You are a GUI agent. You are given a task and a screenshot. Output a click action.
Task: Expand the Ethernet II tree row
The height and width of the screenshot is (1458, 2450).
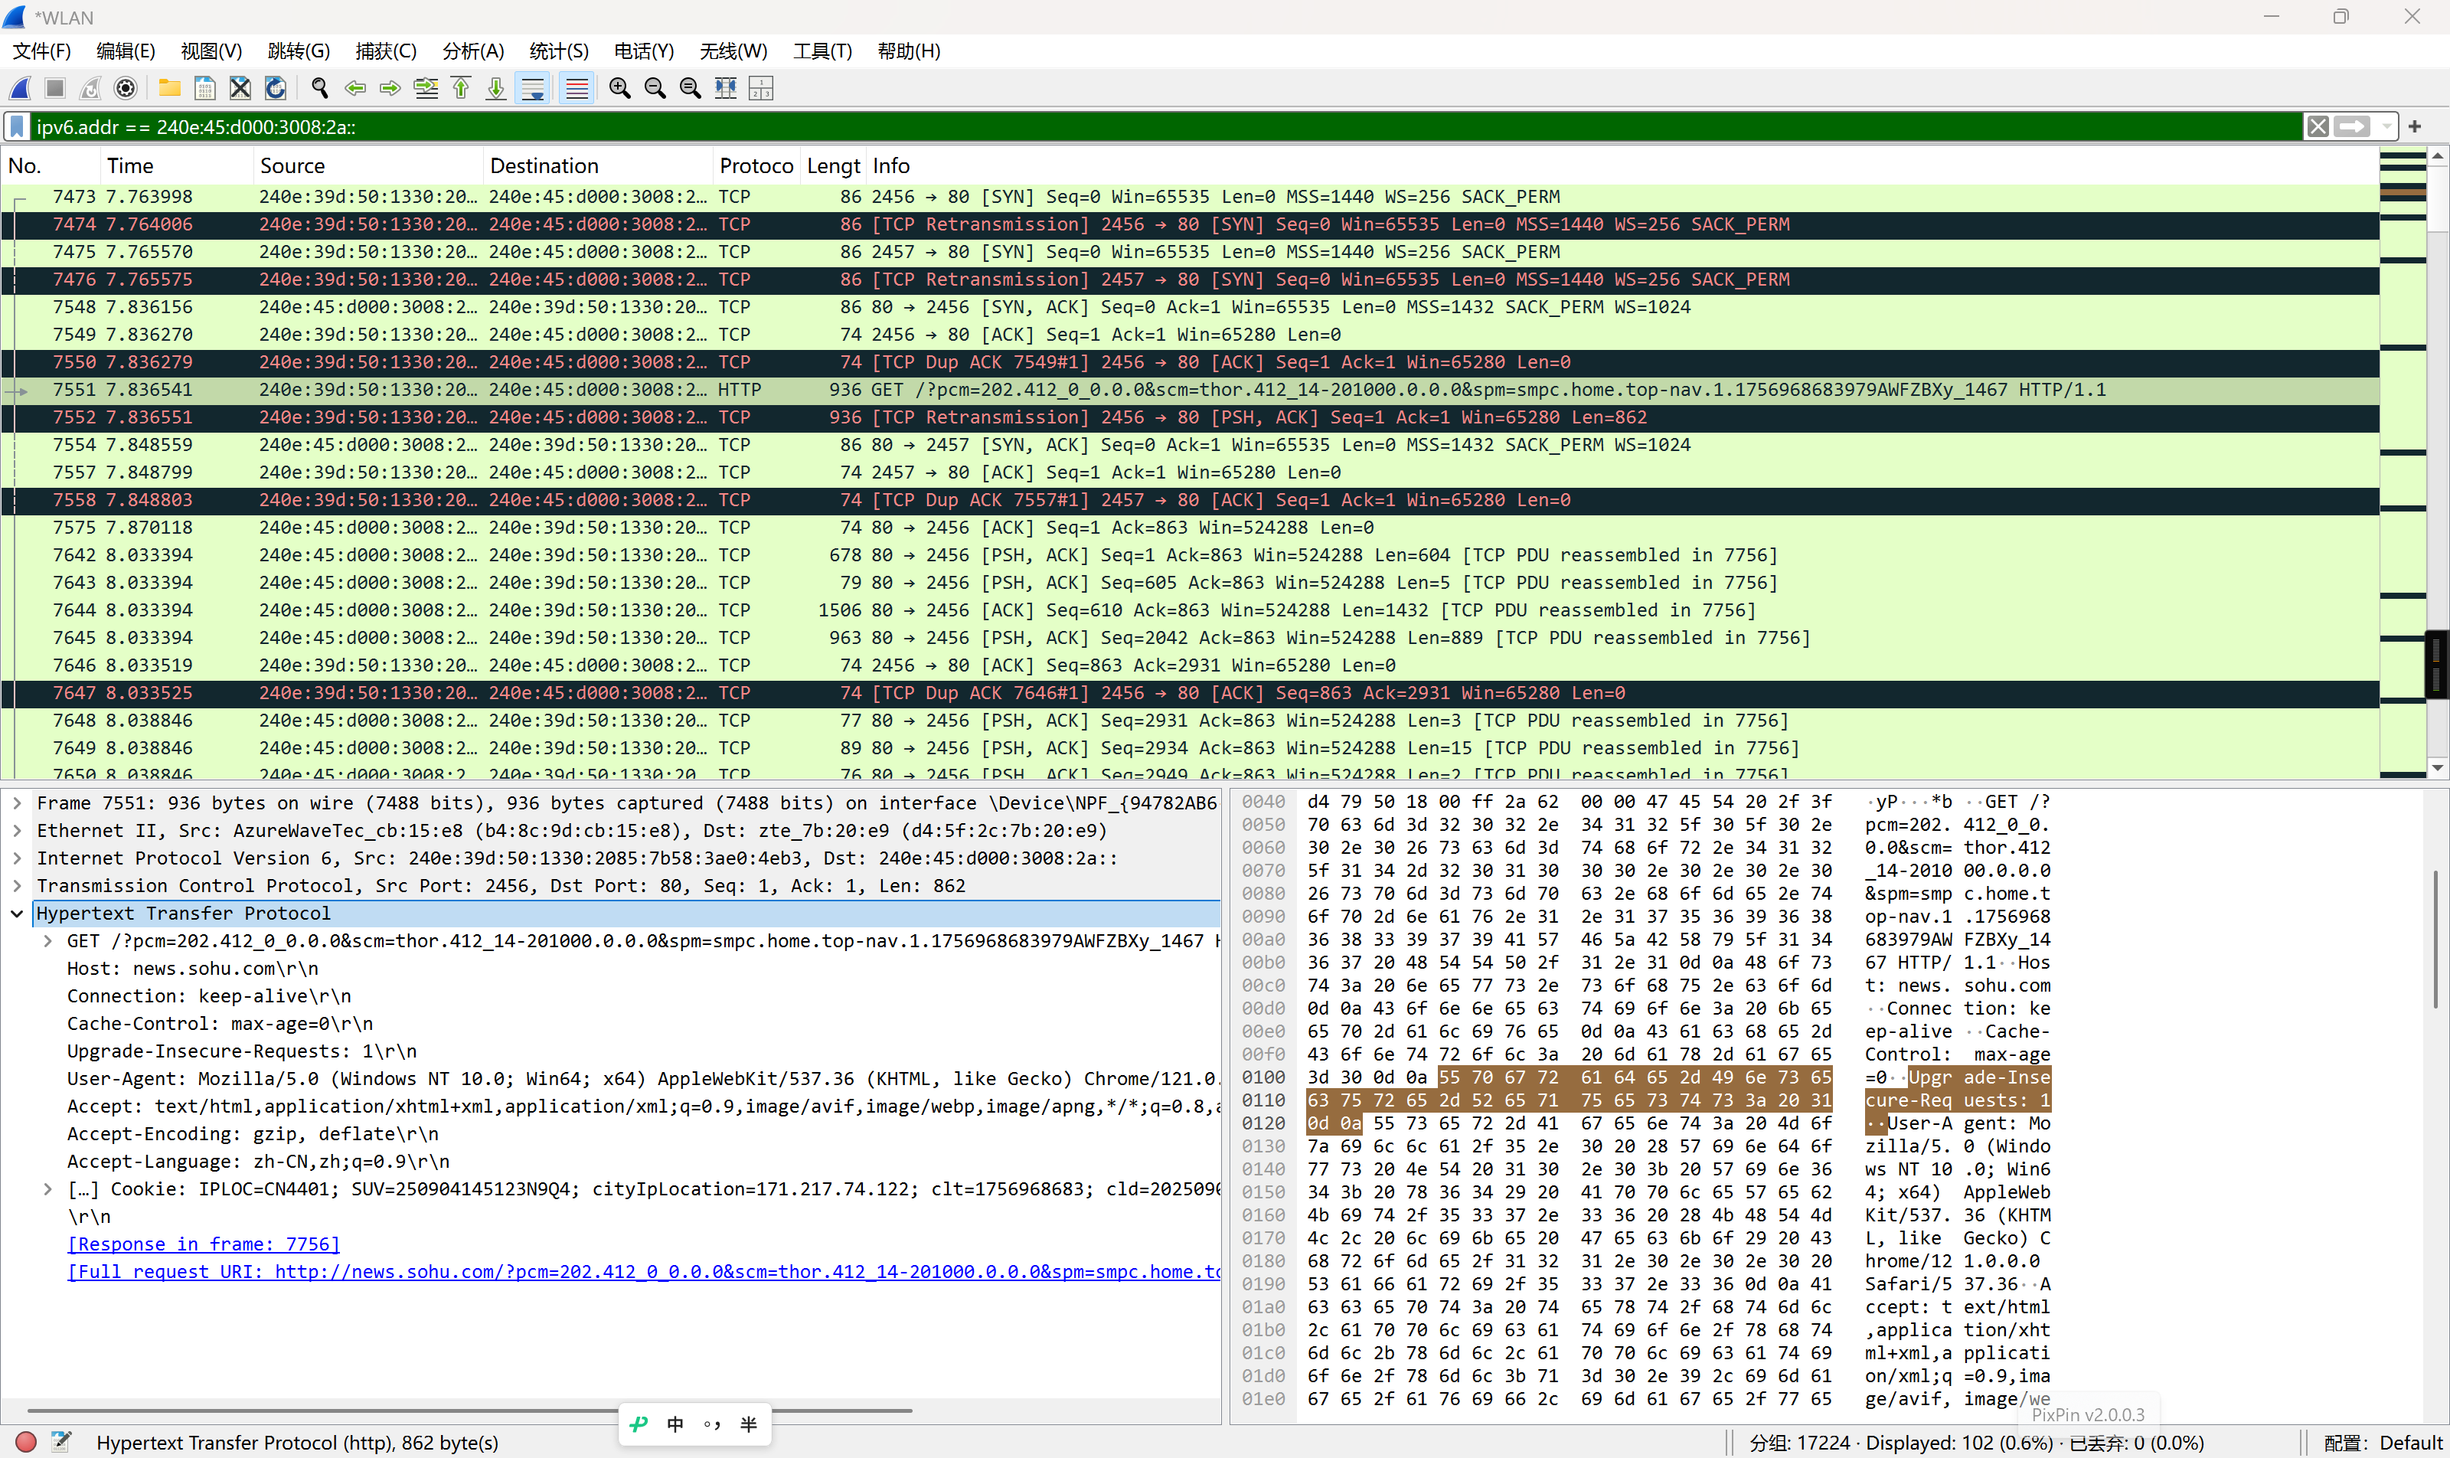pyautogui.click(x=17, y=831)
